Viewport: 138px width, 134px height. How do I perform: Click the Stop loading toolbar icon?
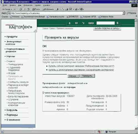coord(21,9)
